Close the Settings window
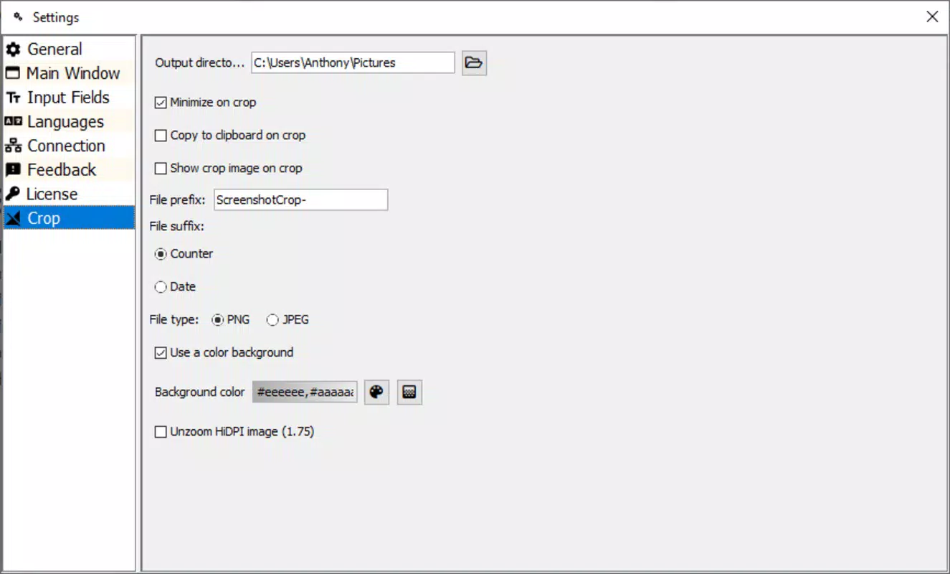Screen dimensions: 950x574 [932, 17]
